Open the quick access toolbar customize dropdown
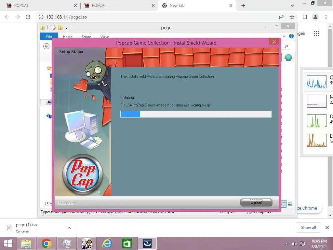This screenshot has height=250, width=333. [x=66, y=28]
